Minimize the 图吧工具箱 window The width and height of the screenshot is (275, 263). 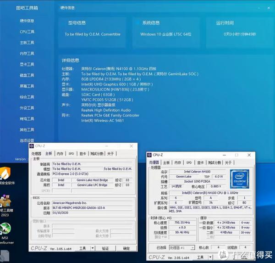259,8
